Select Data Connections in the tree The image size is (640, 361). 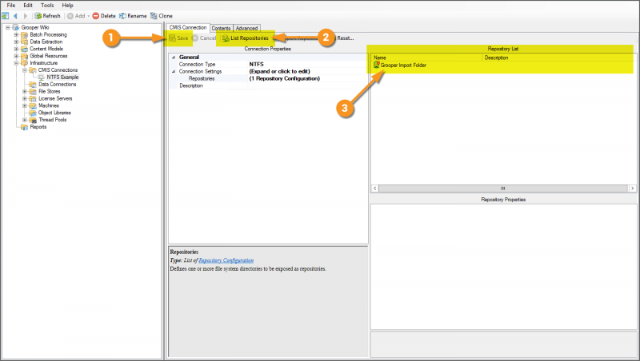(x=57, y=85)
